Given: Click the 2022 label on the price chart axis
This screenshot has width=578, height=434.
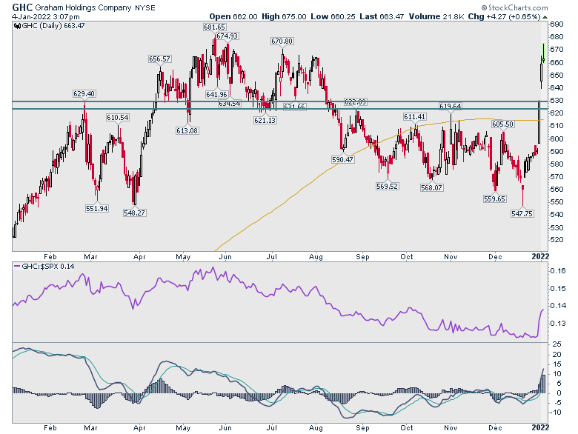Looking at the screenshot, I should [540, 256].
